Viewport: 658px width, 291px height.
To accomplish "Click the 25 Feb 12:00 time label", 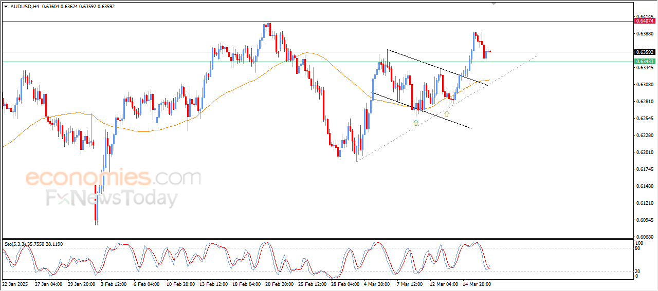I will tap(312, 283).
